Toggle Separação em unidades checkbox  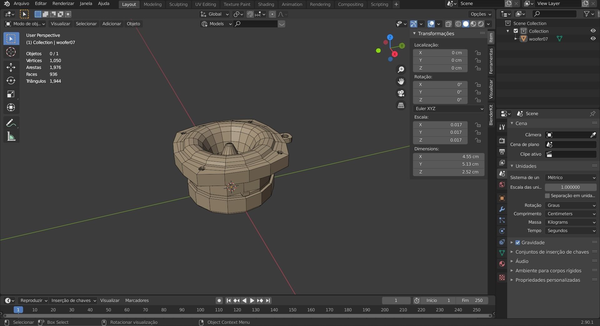click(x=547, y=196)
